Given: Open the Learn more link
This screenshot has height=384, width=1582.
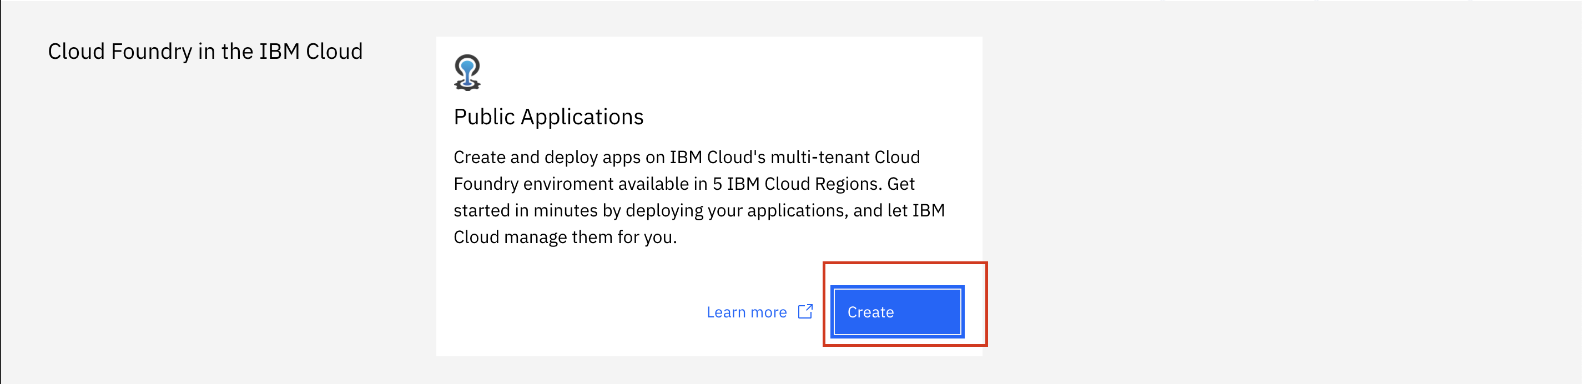Looking at the screenshot, I should (746, 312).
